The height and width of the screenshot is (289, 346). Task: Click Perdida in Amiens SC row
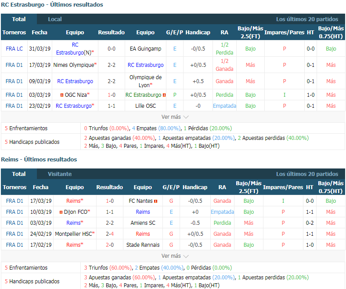pyautogui.click(x=222, y=223)
